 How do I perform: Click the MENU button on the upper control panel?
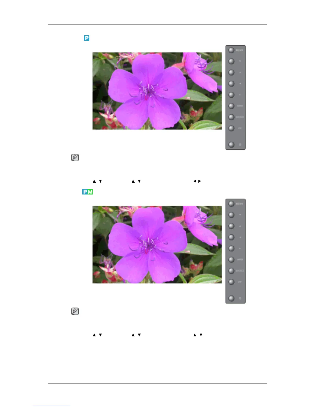[231, 50]
